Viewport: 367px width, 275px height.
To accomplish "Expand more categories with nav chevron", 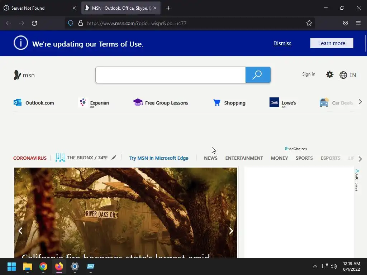I will (x=361, y=159).
